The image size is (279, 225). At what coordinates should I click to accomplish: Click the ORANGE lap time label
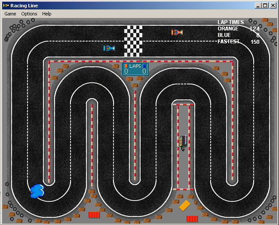228,29
